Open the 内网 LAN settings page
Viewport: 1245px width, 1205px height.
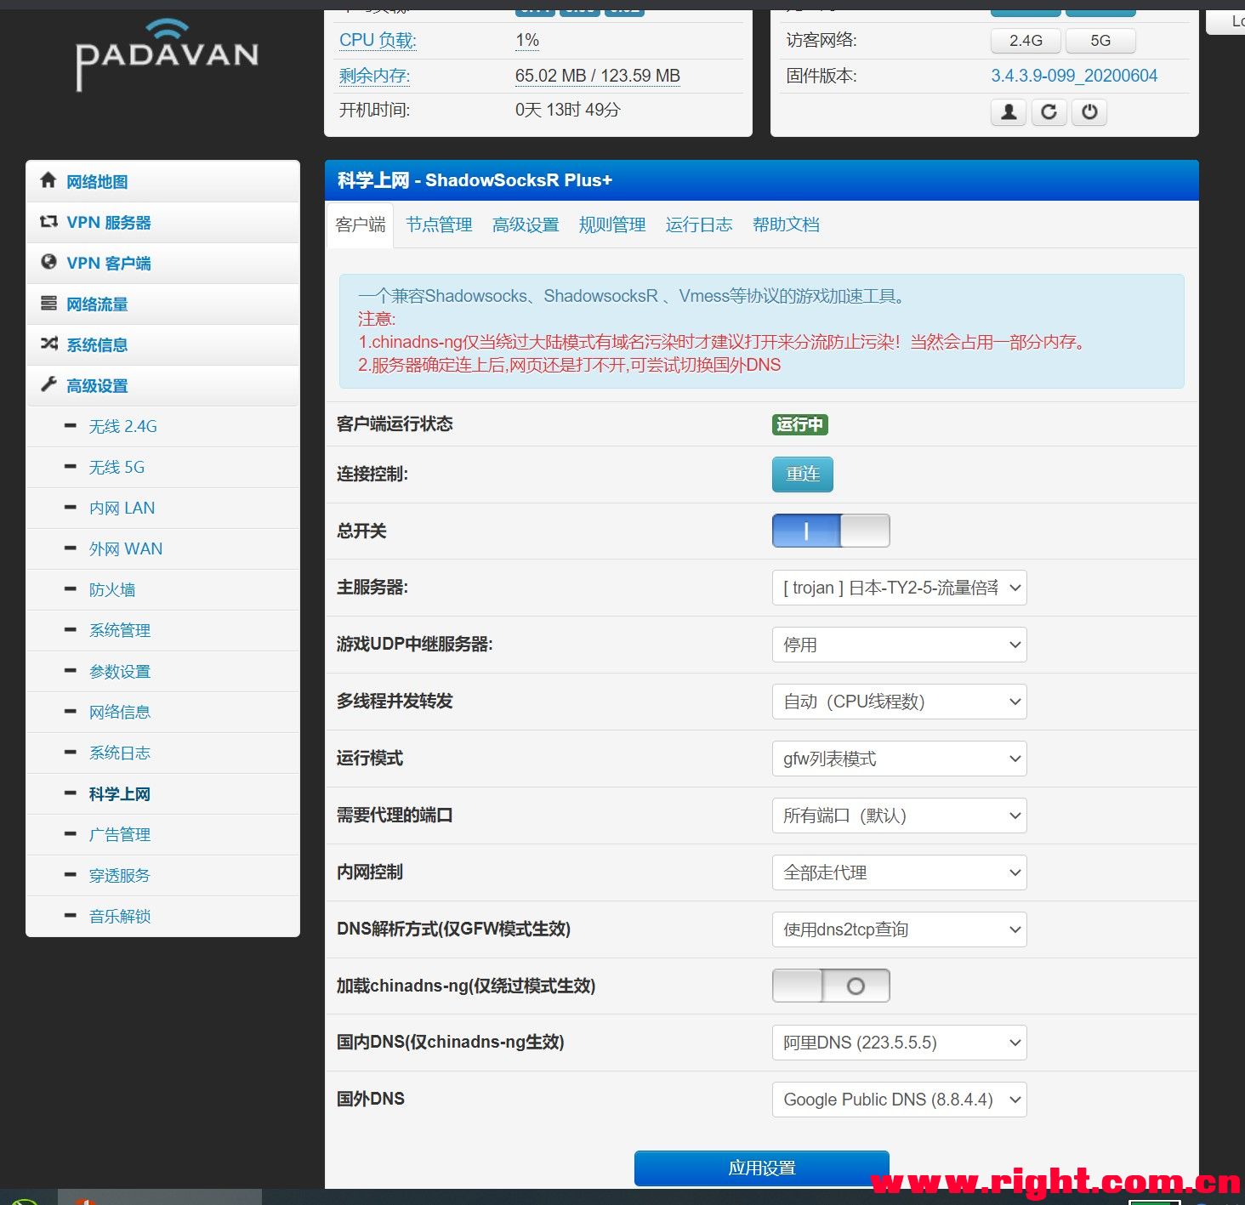[x=163, y=508]
